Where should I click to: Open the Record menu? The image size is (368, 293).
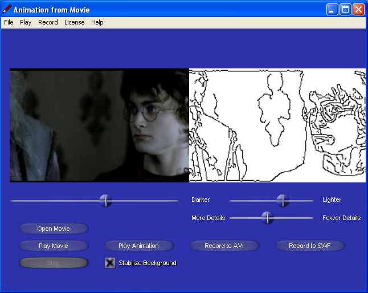(48, 22)
